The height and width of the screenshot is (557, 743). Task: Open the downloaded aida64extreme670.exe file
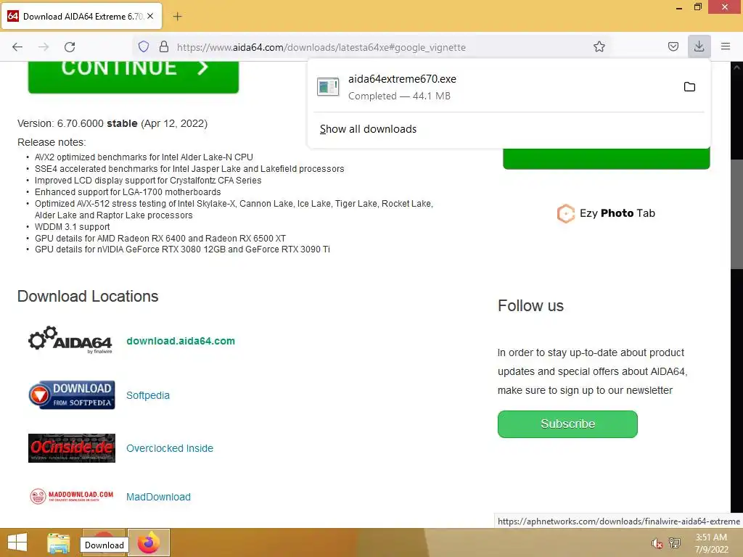[x=494, y=87]
